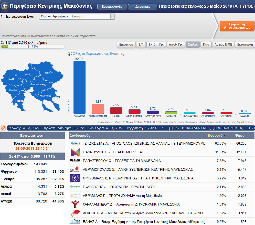Select the Στήλες chart view
255x225 pixels.
point(193,45)
